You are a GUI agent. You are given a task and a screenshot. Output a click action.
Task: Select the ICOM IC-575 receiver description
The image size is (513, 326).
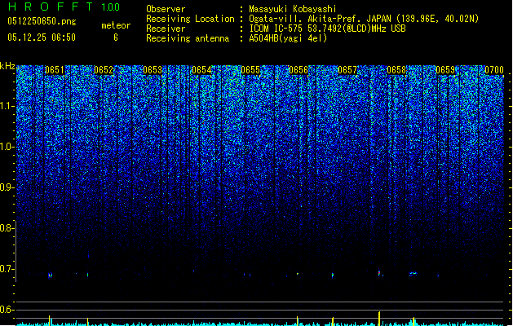tap(328, 29)
